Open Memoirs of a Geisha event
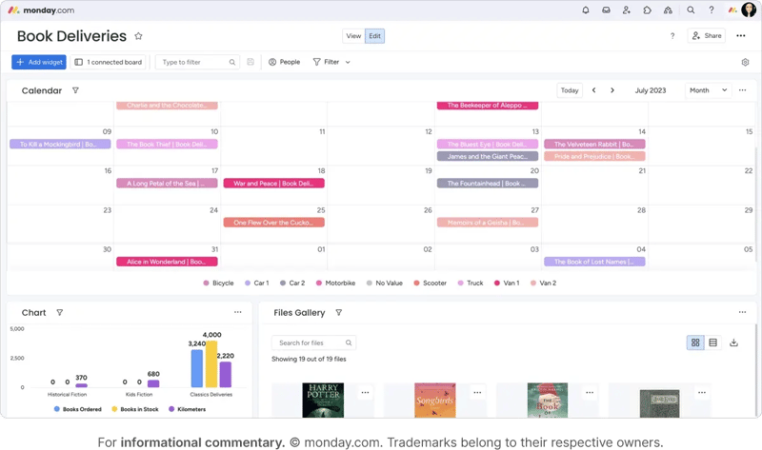 pos(488,223)
